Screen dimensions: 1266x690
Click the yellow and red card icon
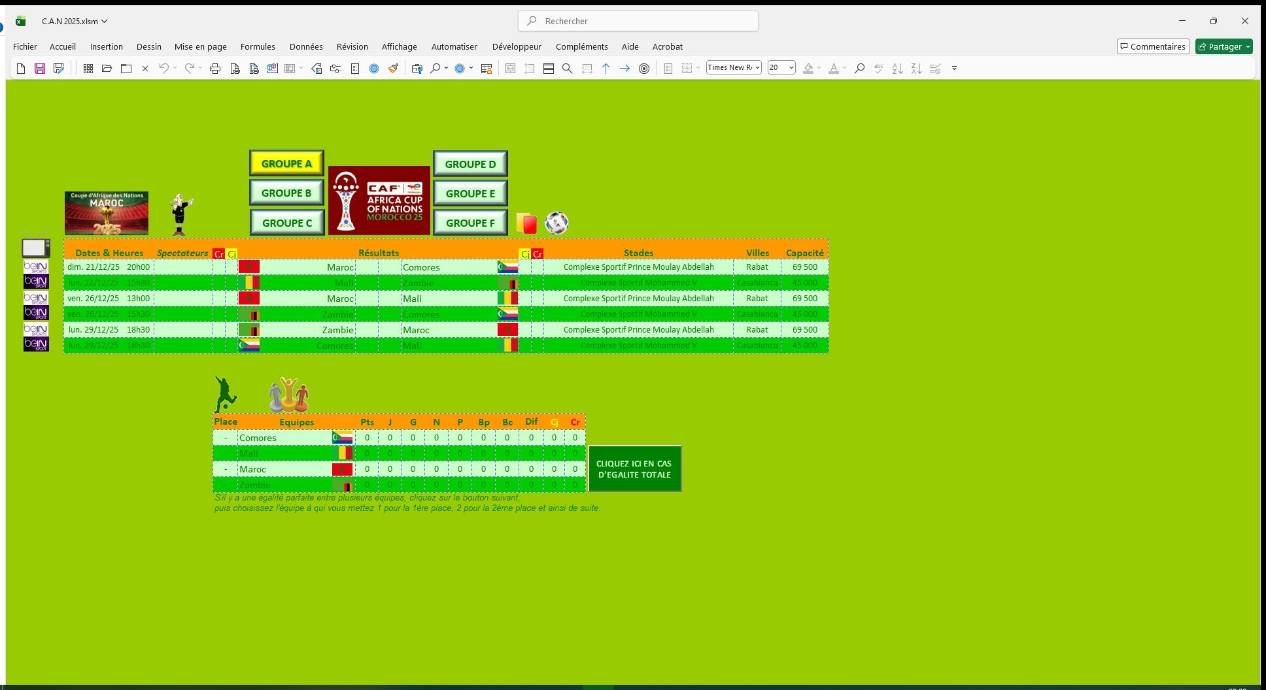526,223
